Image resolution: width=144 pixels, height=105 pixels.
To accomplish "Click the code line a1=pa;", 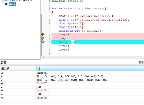I will 64,35.
